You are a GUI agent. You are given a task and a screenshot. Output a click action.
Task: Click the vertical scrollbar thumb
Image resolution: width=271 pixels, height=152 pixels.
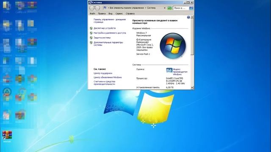pos(192,37)
